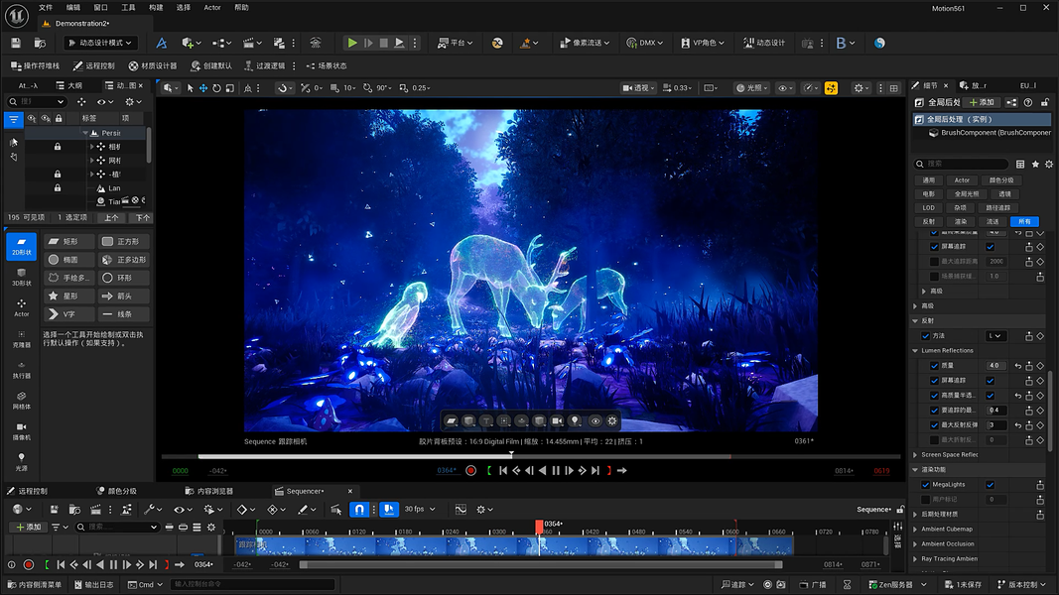
Task: Collapse the Persistent level tree row
Action: point(85,133)
